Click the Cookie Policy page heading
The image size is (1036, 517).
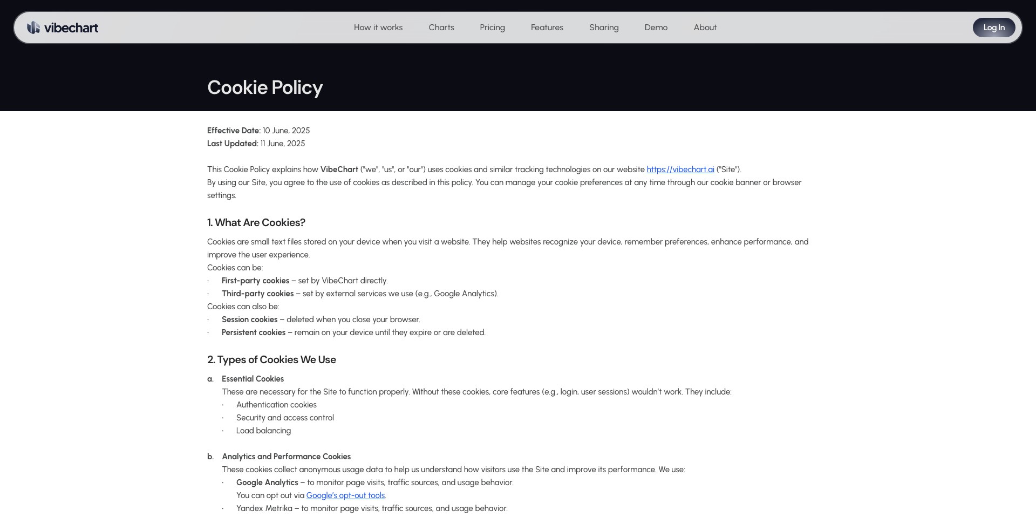265,87
